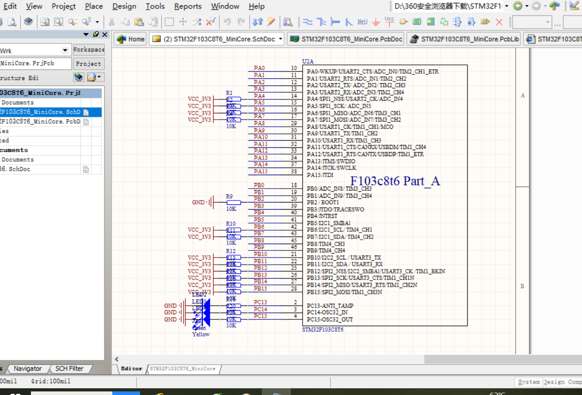Click the Print Preview toolbar icon

[12, 22]
